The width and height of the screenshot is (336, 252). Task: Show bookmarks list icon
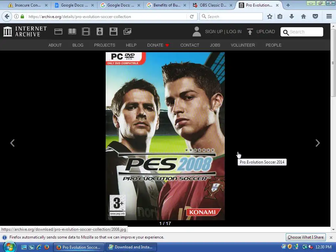[280, 16]
